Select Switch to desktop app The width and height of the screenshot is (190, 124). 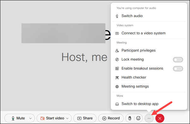coord(149,104)
